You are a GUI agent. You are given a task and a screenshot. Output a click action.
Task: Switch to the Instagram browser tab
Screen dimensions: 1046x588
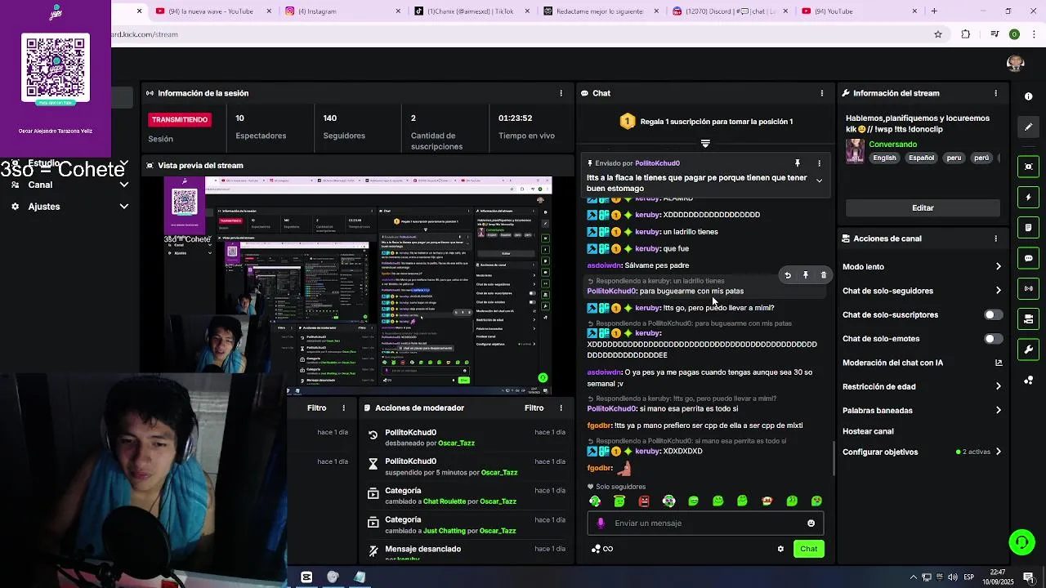pyautogui.click(x=343, y=11)
